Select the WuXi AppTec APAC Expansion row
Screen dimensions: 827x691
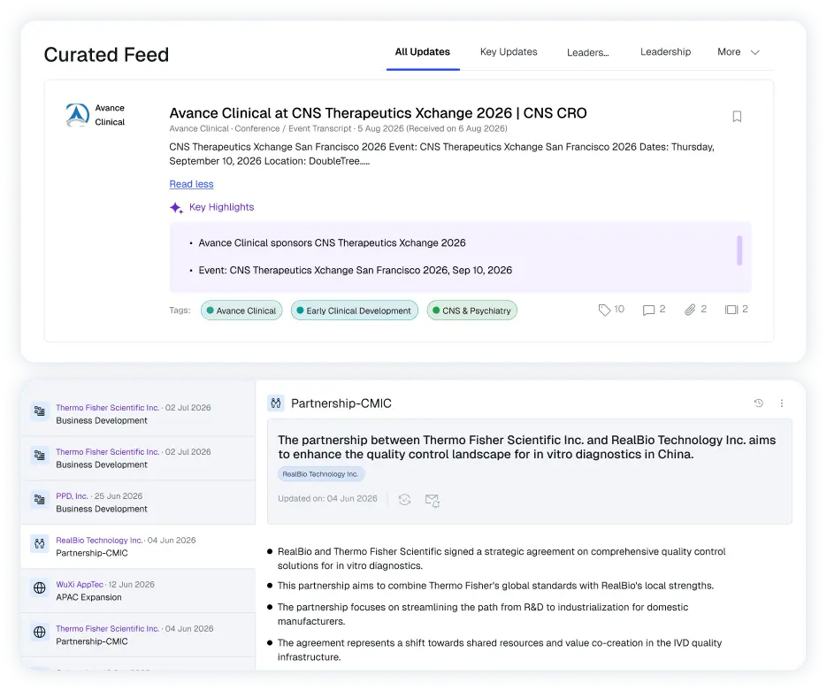[x=138, y=591]
